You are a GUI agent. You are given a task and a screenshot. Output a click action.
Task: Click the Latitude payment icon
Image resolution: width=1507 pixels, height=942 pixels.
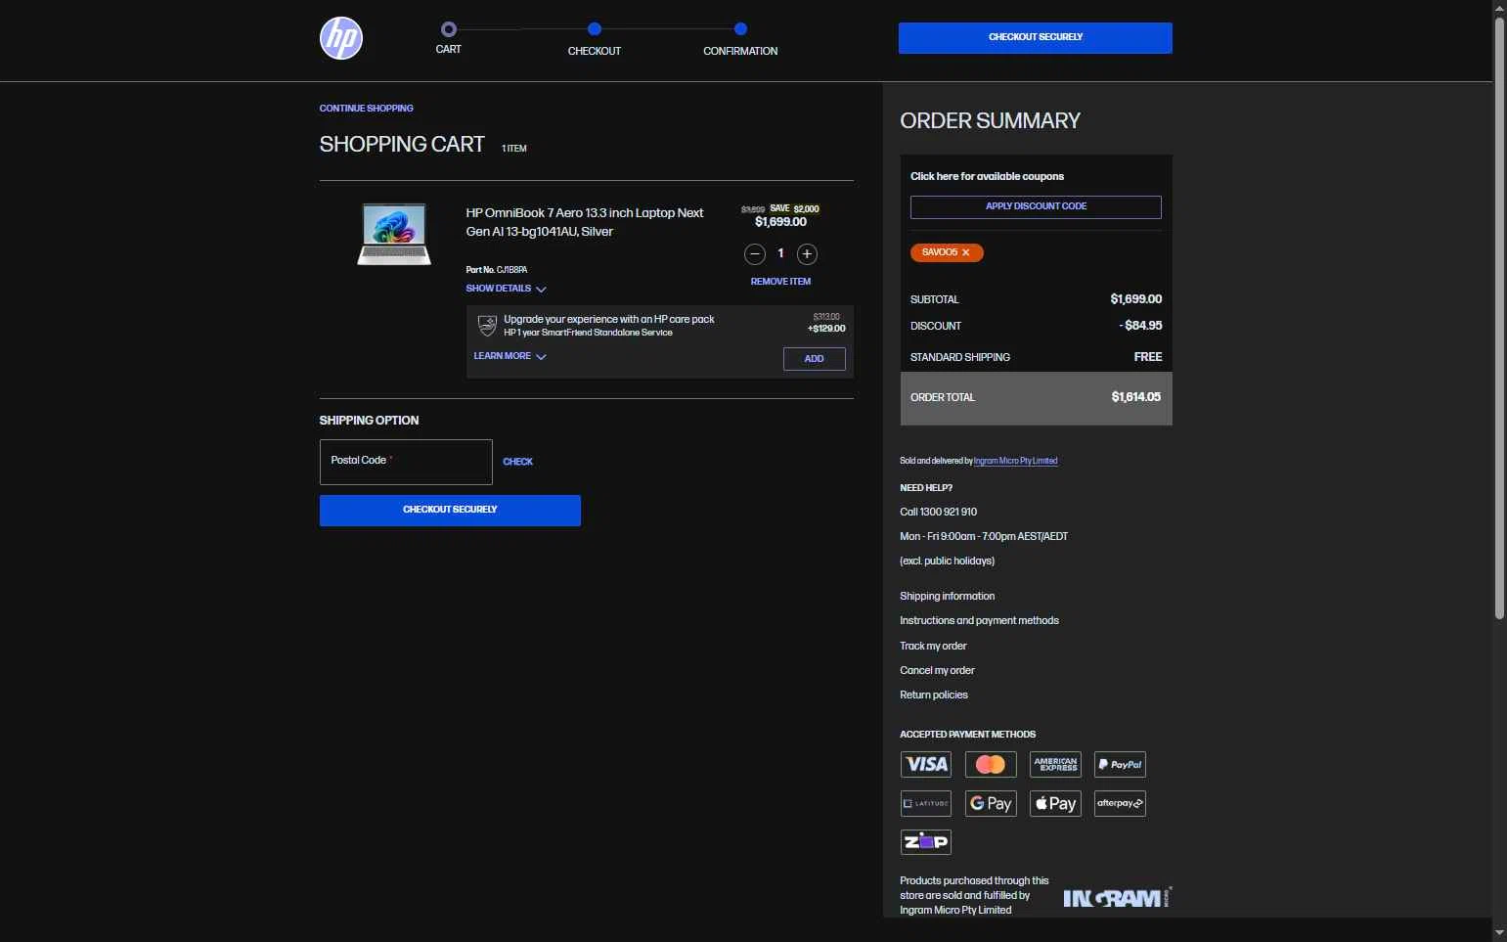click(926, 803)
